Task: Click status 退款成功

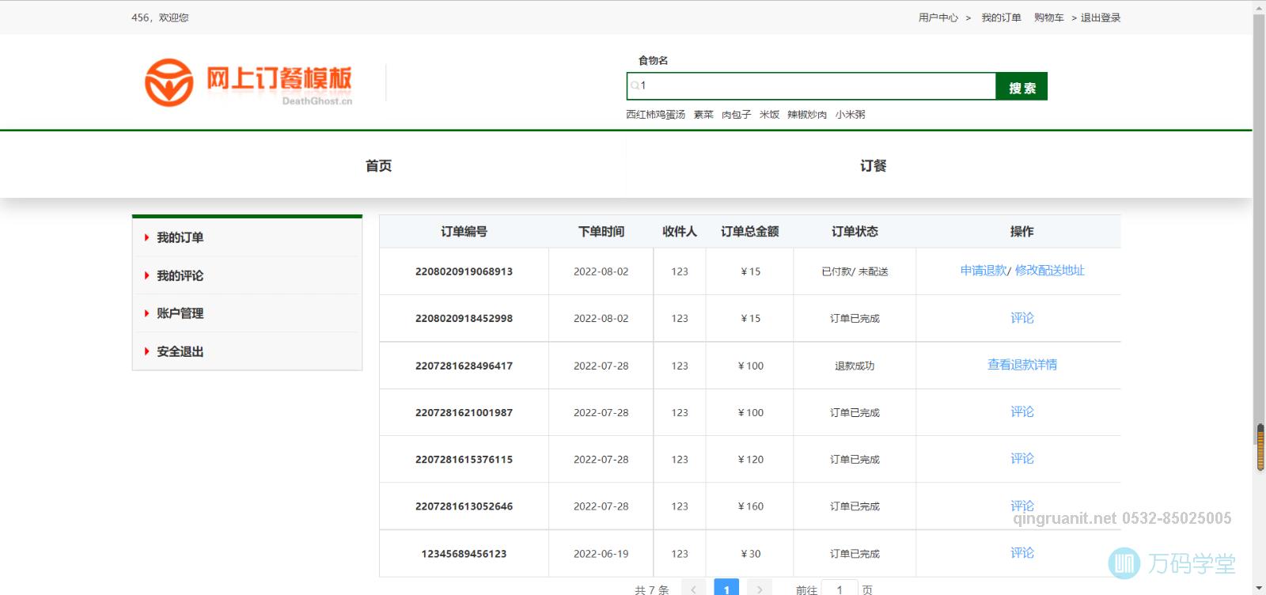Action: pyautogui.click(x=855, y=366)
